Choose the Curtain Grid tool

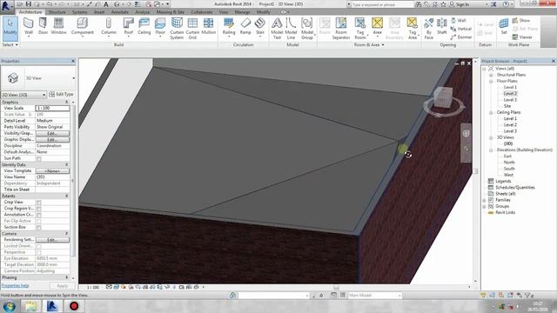point(192,29)
